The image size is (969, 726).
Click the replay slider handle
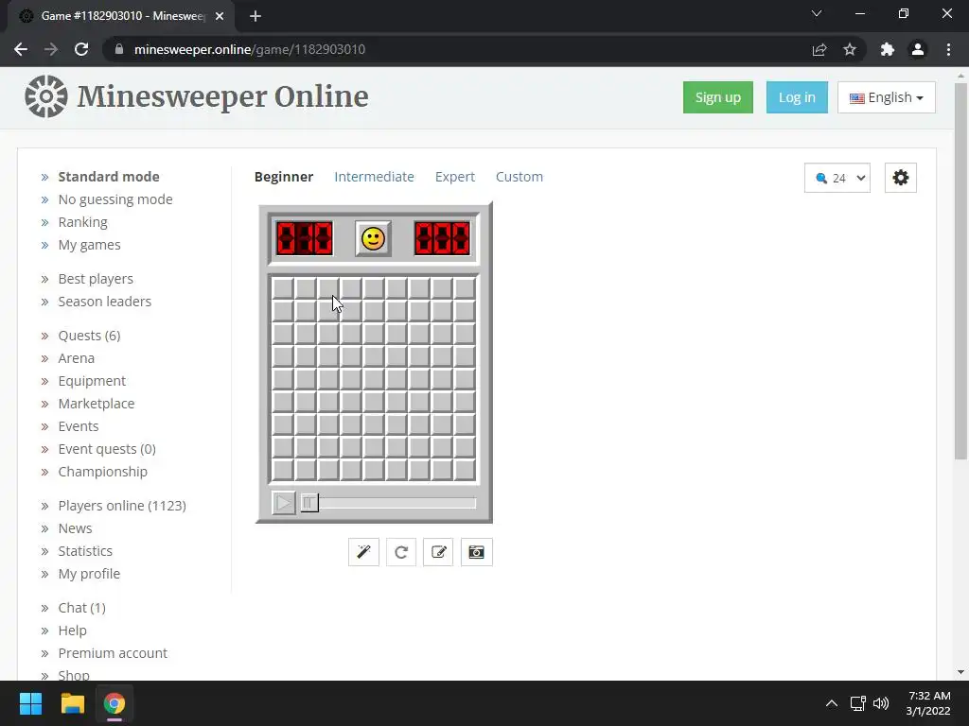pos(309,503)
